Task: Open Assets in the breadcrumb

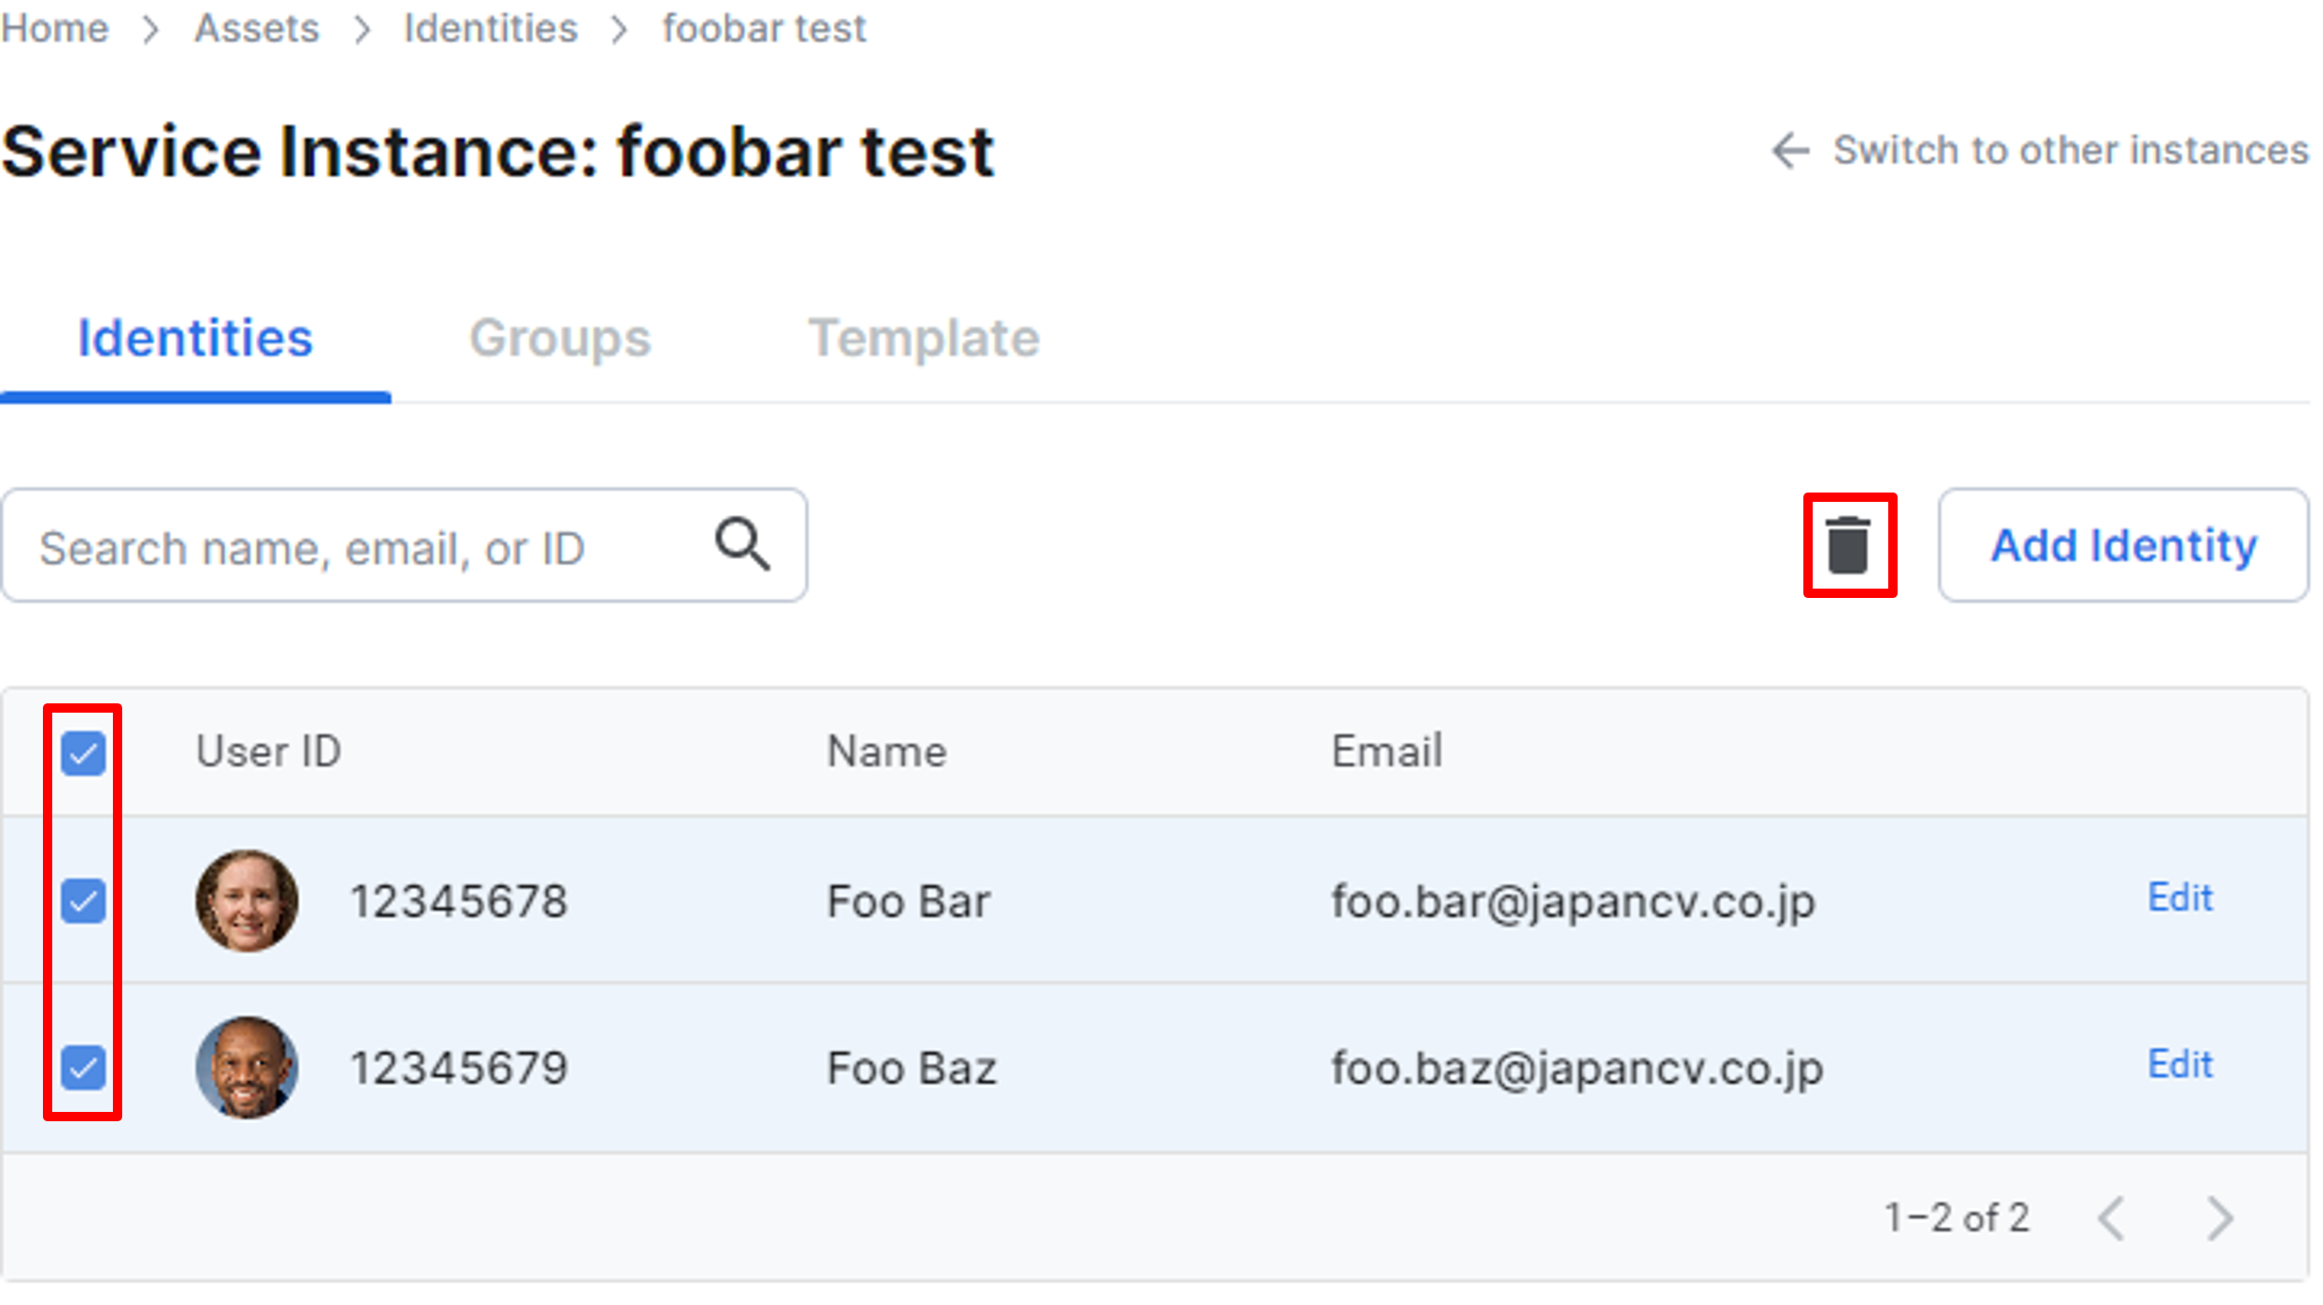Action: point(257,29)
